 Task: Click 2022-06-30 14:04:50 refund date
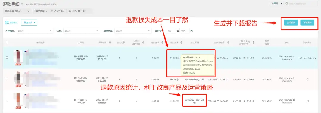[218, 101]
